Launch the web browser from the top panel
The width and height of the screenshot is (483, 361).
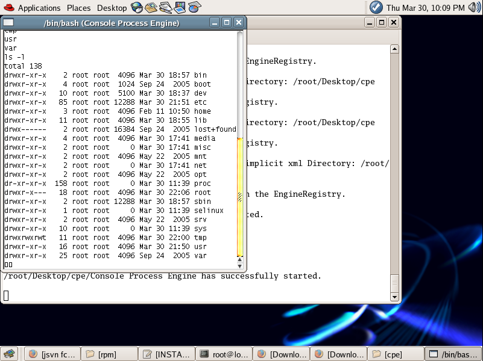pos(137,8)
